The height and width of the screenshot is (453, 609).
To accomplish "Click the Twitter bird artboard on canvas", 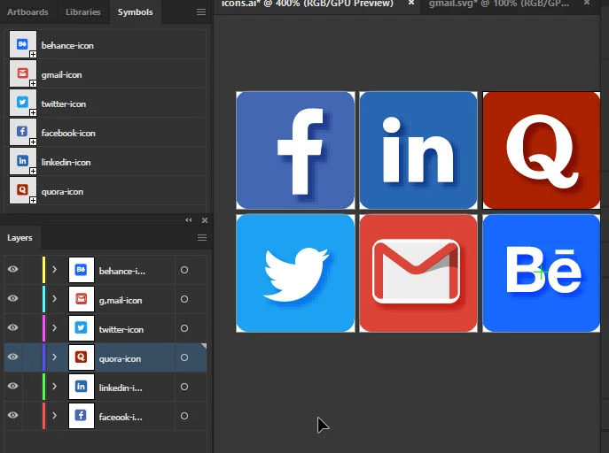I will pyautogui.click(x=295, y=273).
